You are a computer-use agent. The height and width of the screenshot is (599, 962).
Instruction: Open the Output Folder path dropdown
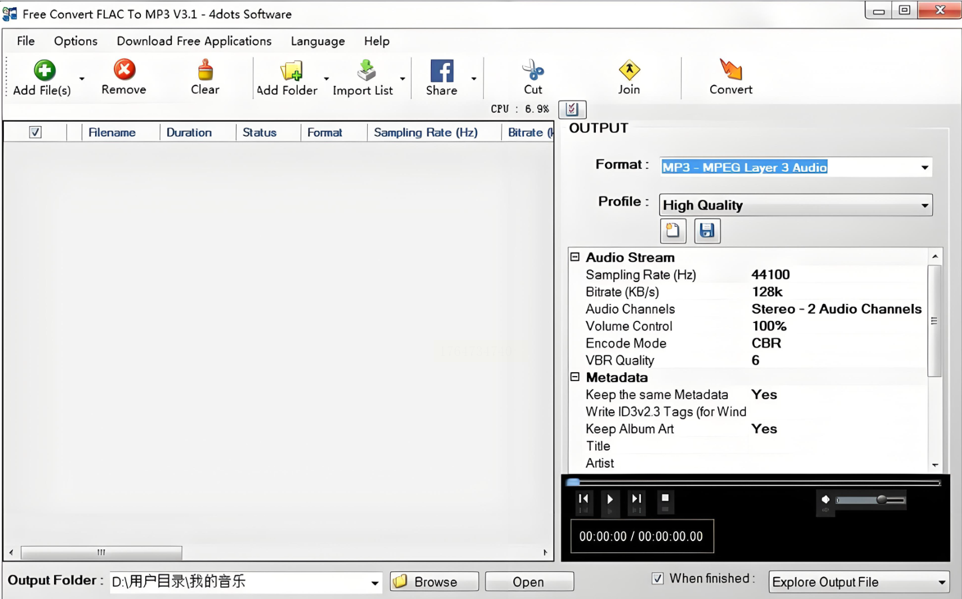(375, 583)
